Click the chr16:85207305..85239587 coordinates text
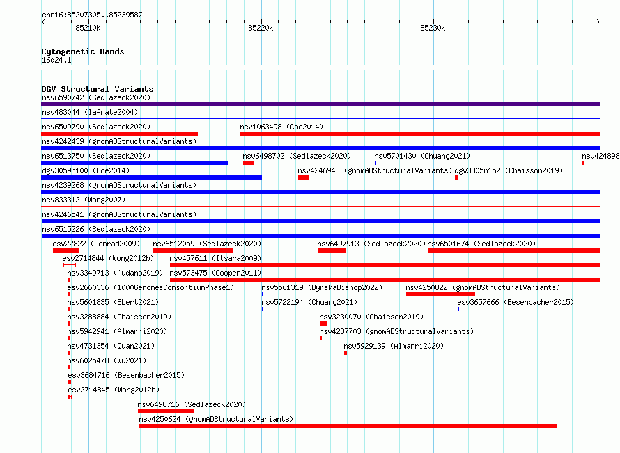 pyautogui.click(x=92, y=15)
